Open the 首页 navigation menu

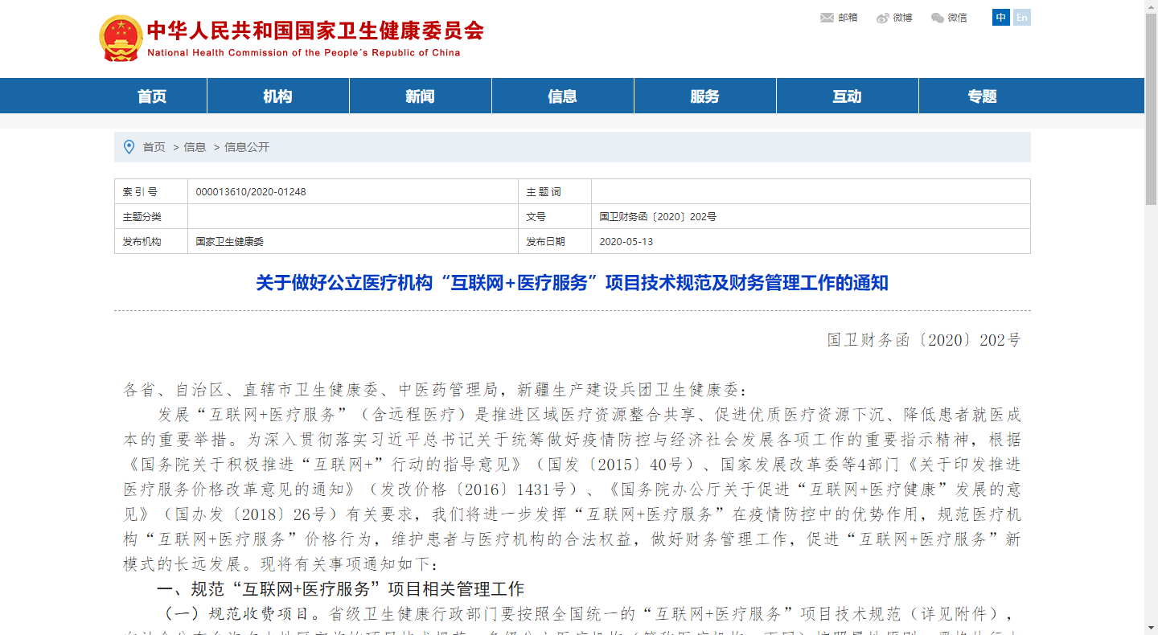click(x=152, y=96)
